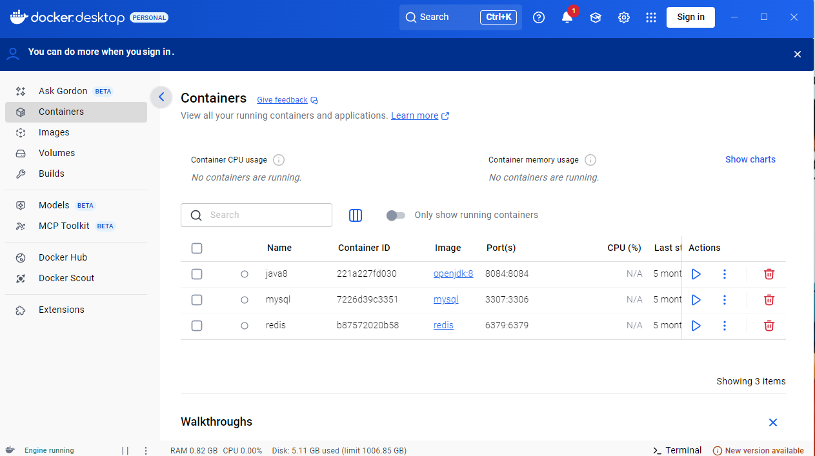This screenshot has width=815, height=456.
Task: Open notifications bell icon
Action: pyautogui.click(x=567, y=17)
